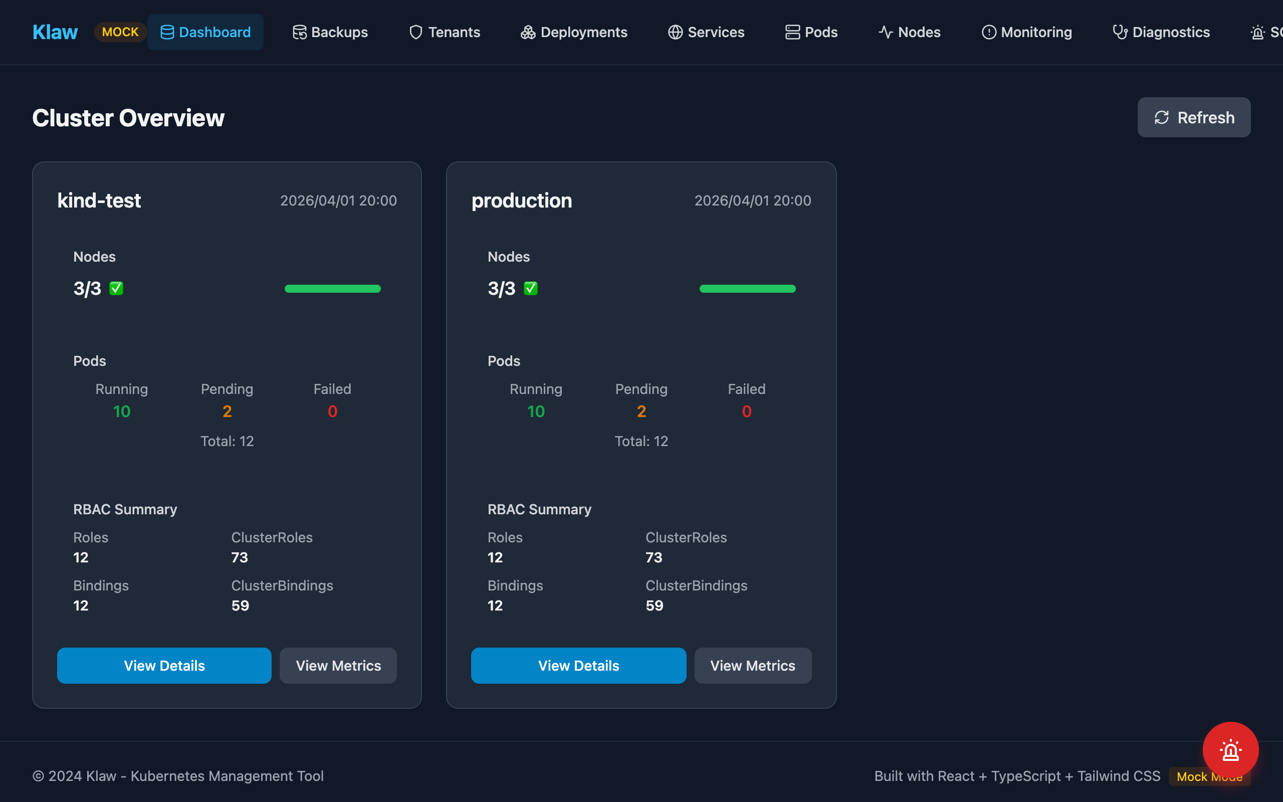The image size is (1283, 802).
Task: Click the Deployments boxes icon
Action: pos(528,33)
